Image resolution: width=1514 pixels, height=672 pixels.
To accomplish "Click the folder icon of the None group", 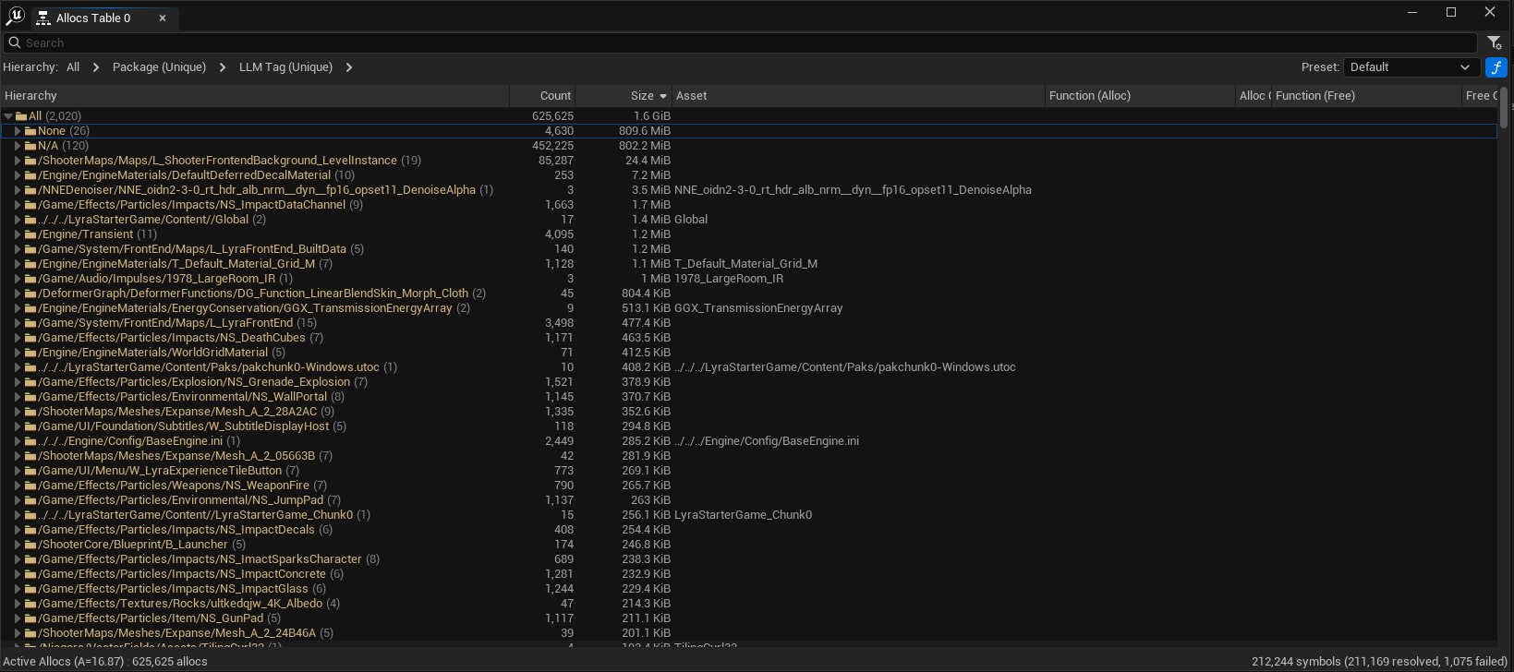I will 30,131.
